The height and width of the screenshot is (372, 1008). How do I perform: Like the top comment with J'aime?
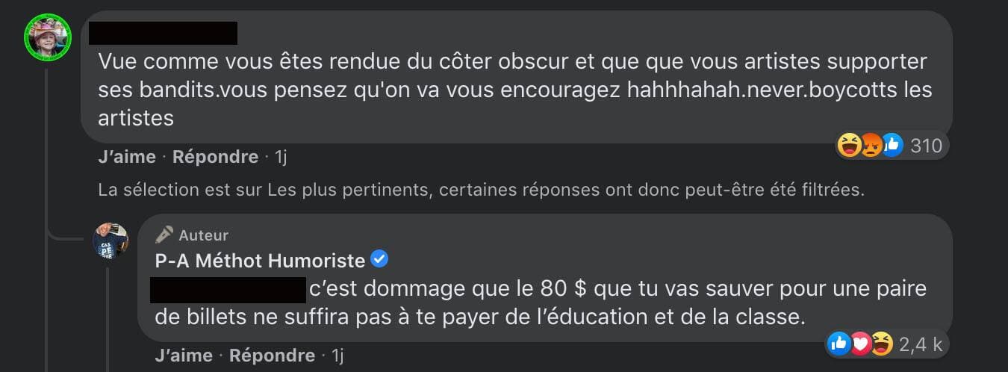[126, 157]
